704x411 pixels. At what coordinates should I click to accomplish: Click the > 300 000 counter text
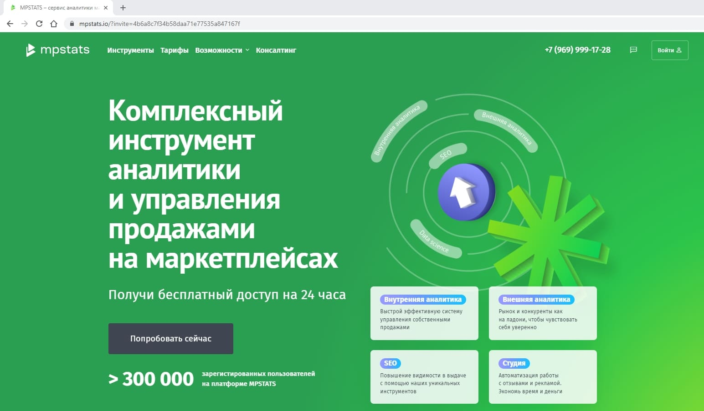click(151, 379)
